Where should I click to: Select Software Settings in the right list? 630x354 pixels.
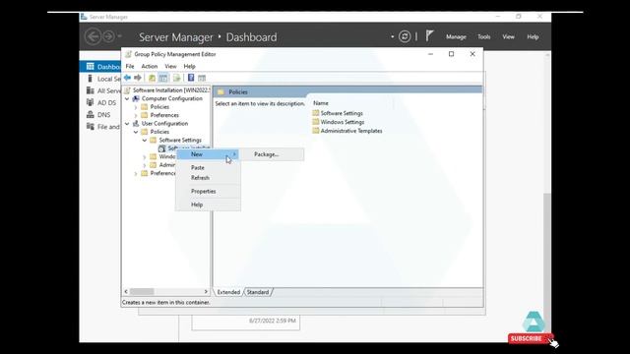342,113
